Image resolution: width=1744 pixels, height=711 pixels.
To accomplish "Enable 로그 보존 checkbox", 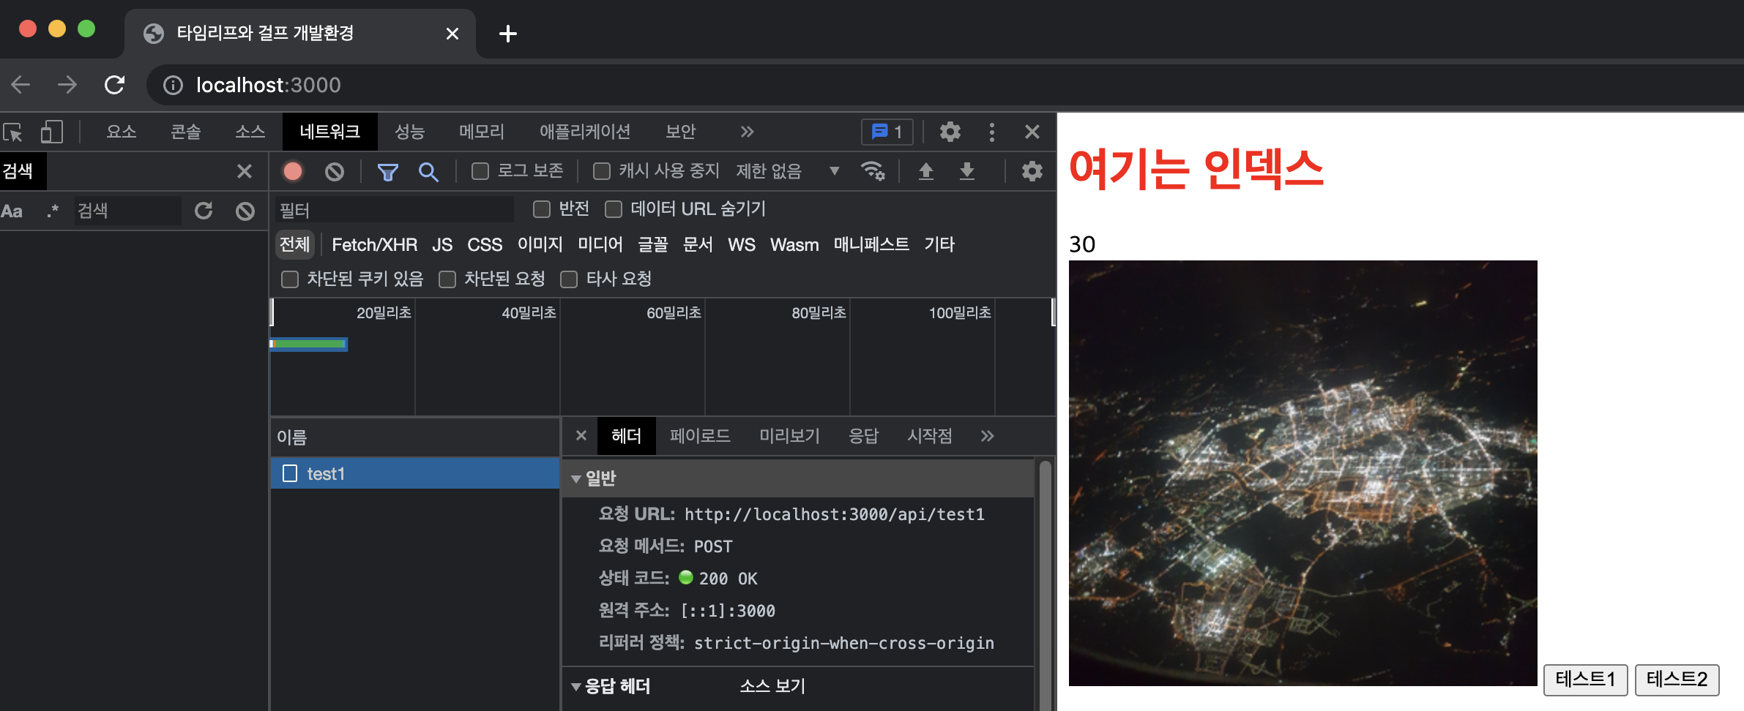I will click(x=480, y=171).
